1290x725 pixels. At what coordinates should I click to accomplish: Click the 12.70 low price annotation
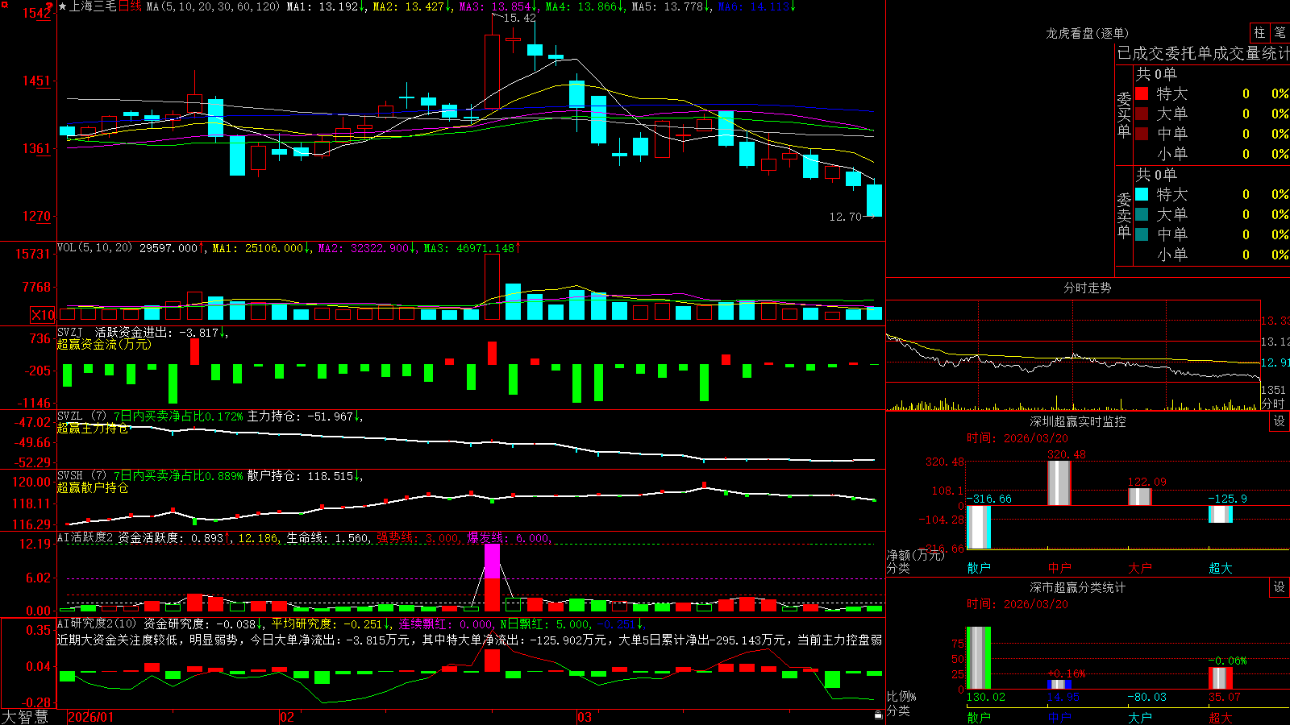845,217
